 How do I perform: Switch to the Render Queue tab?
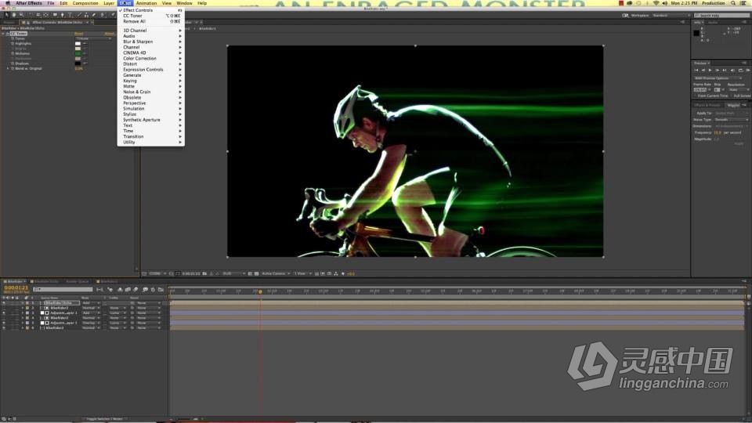pyautogui.click(x=78, y=281)
